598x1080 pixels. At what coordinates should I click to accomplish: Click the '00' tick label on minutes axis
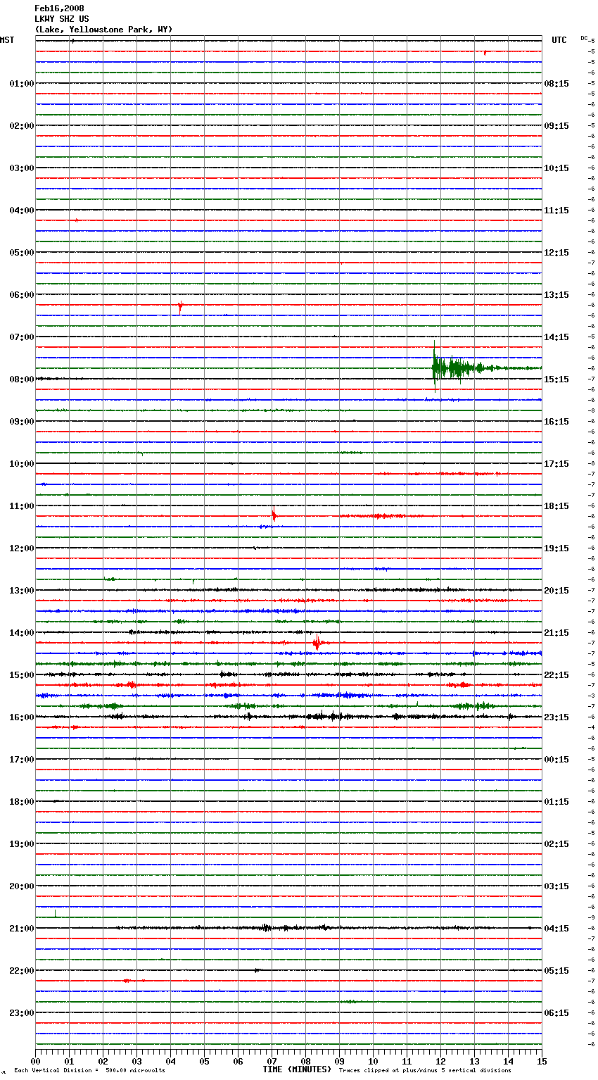click(35, 1061)
